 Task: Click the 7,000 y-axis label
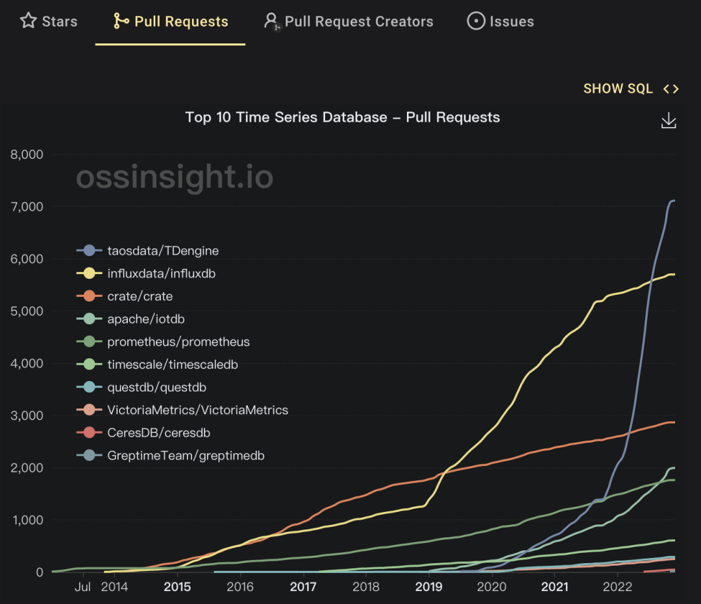pos(27,207)
